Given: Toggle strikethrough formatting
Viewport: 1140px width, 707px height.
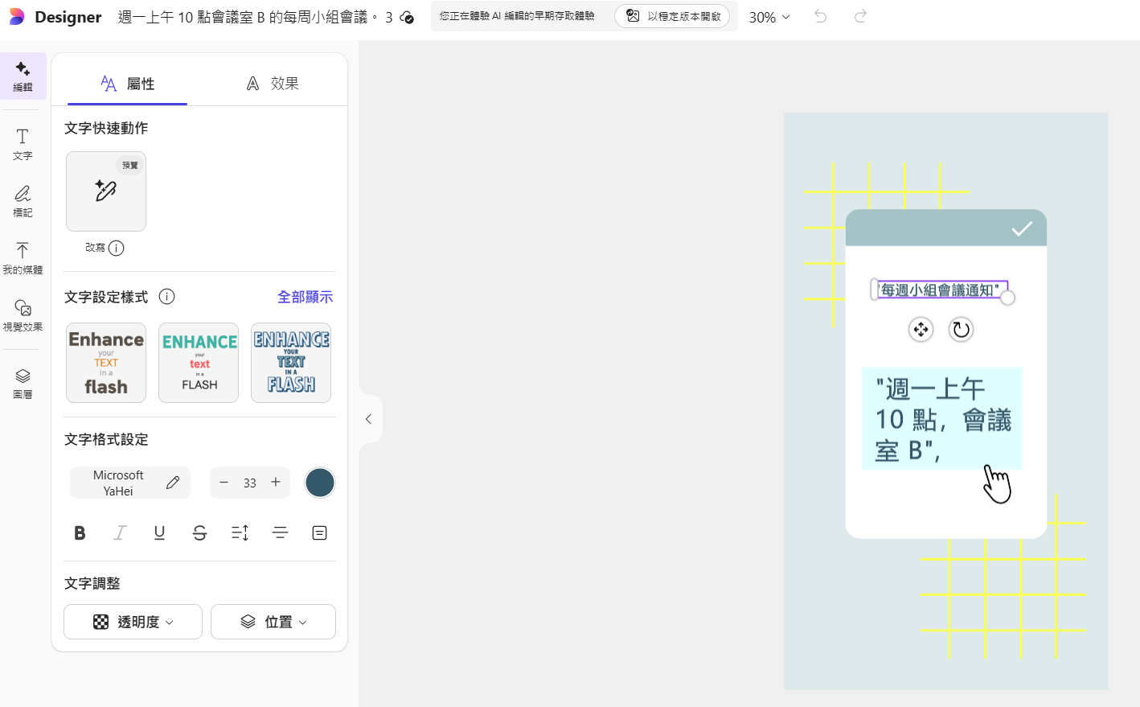Looking at the screenshot, I should (199, 532).
